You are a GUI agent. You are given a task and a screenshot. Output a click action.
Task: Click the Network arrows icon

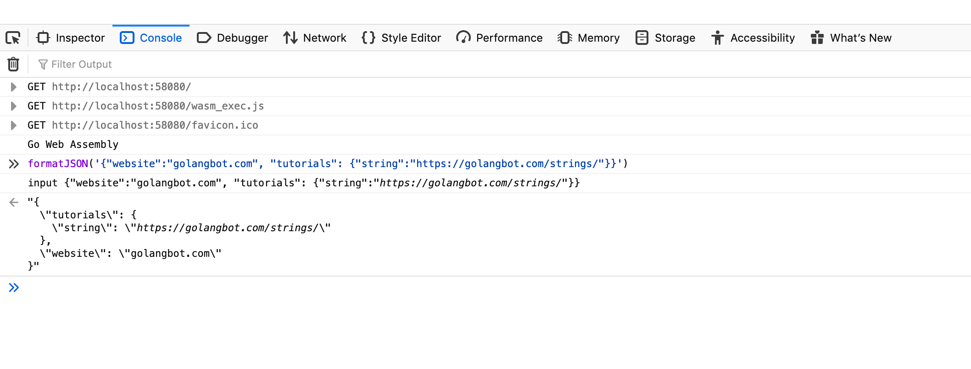click(x=290, y=38)
